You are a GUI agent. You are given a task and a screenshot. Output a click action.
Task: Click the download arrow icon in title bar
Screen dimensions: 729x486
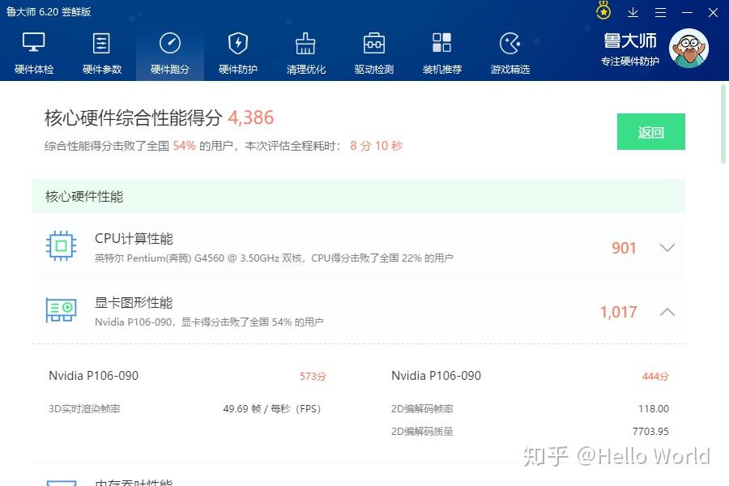633,12
